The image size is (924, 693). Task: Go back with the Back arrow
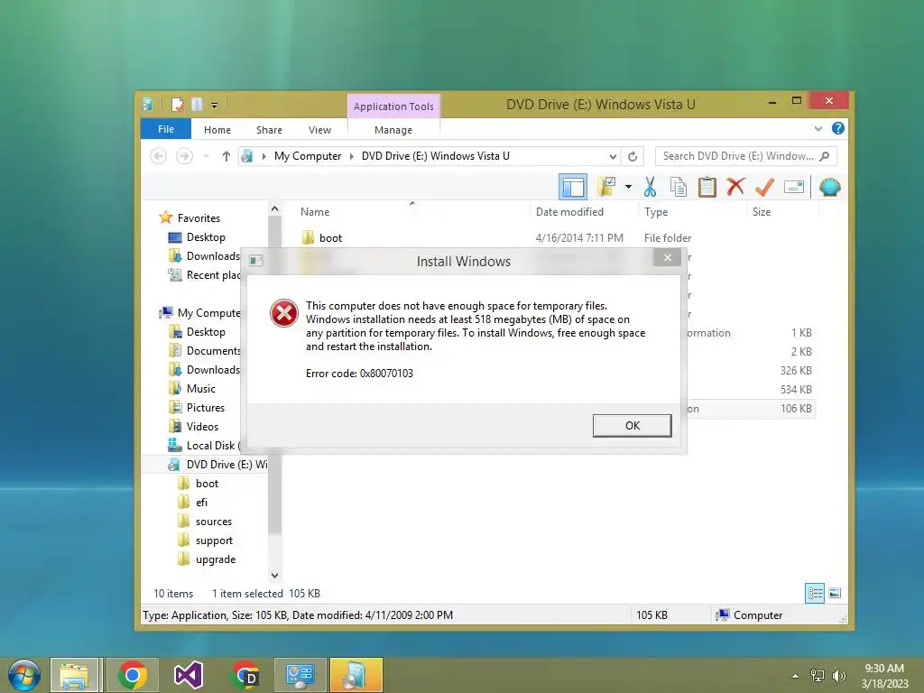coord(158,156)
